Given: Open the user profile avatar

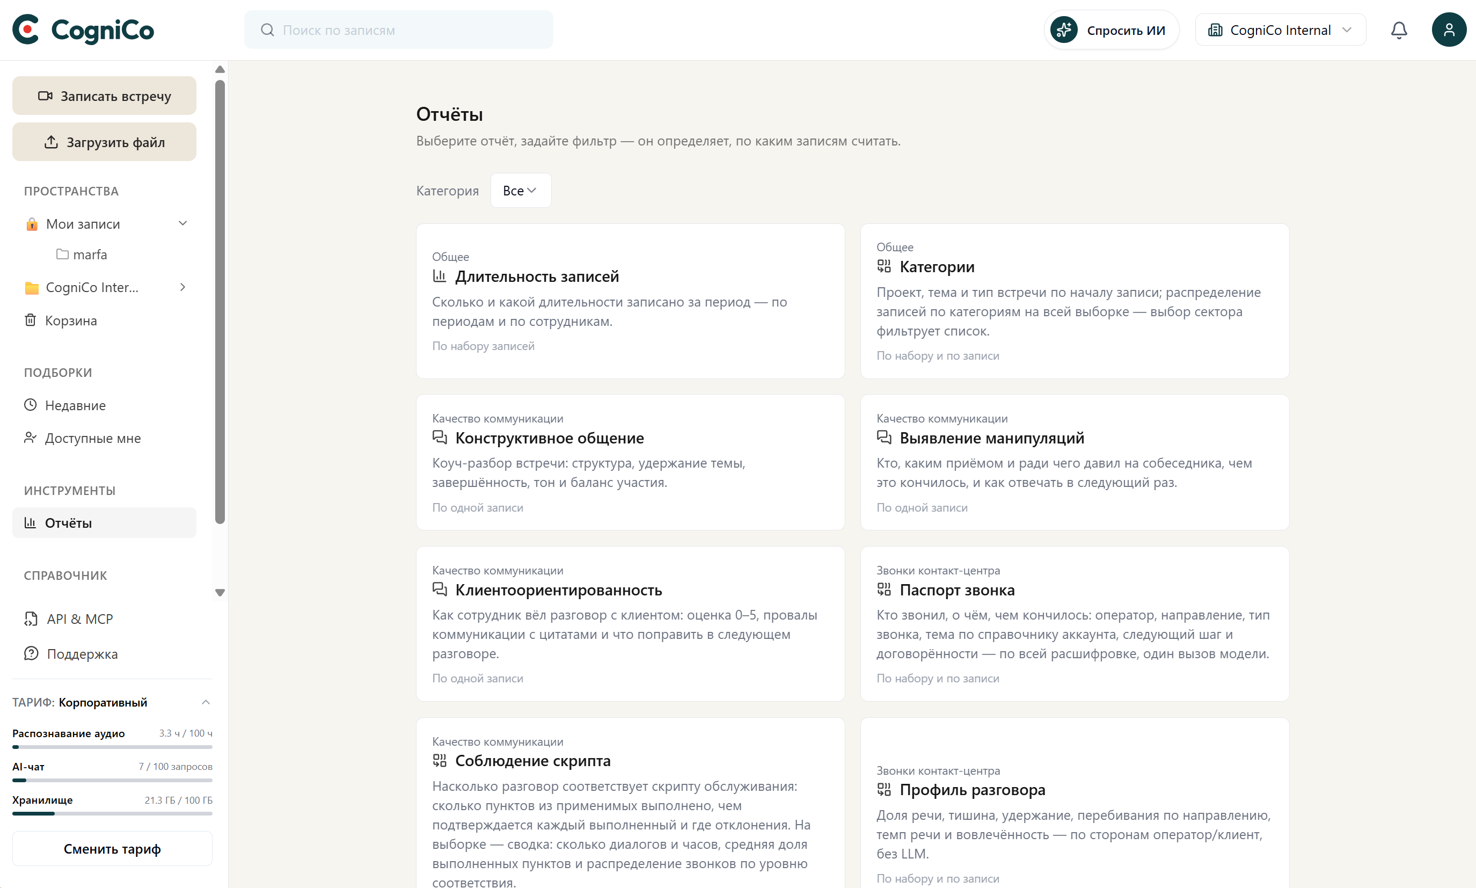Looking at the screenshot, I should point(1449,30).
